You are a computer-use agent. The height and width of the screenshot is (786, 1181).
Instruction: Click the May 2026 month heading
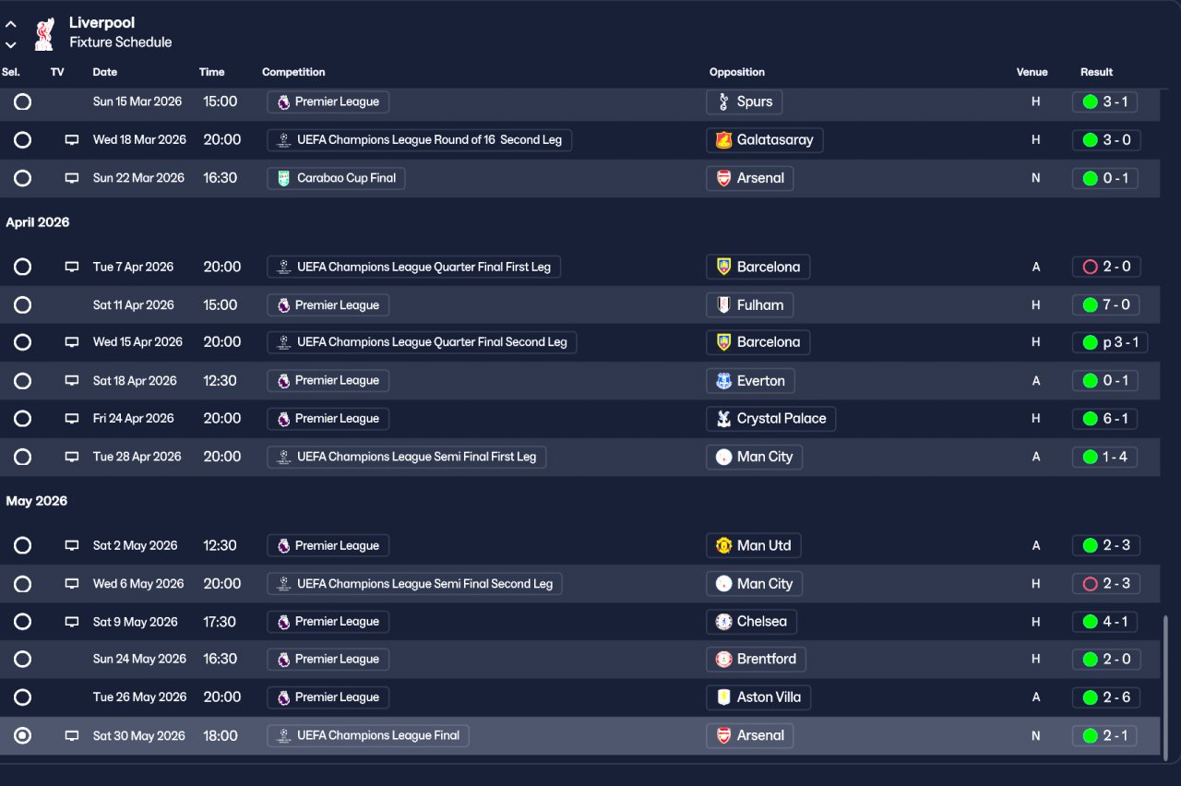[37, 502]
